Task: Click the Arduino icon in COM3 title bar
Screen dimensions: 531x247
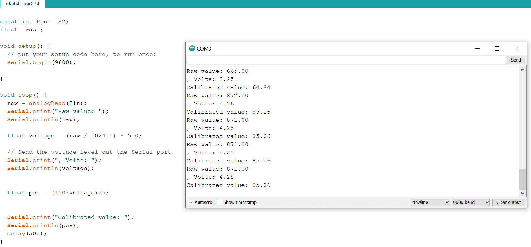Action: (x=192, y=49)
